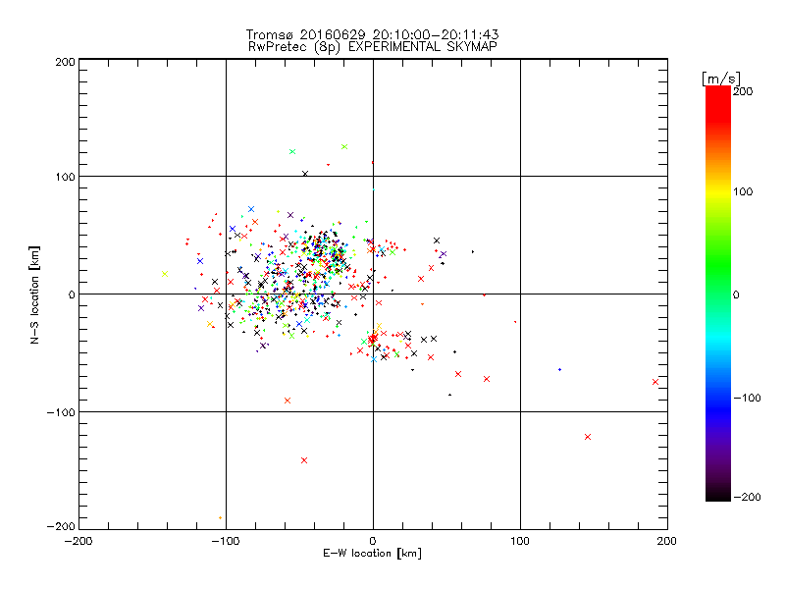
Task: Click the x-axis '-100' tick label
Action: click(x=226, y=541)
